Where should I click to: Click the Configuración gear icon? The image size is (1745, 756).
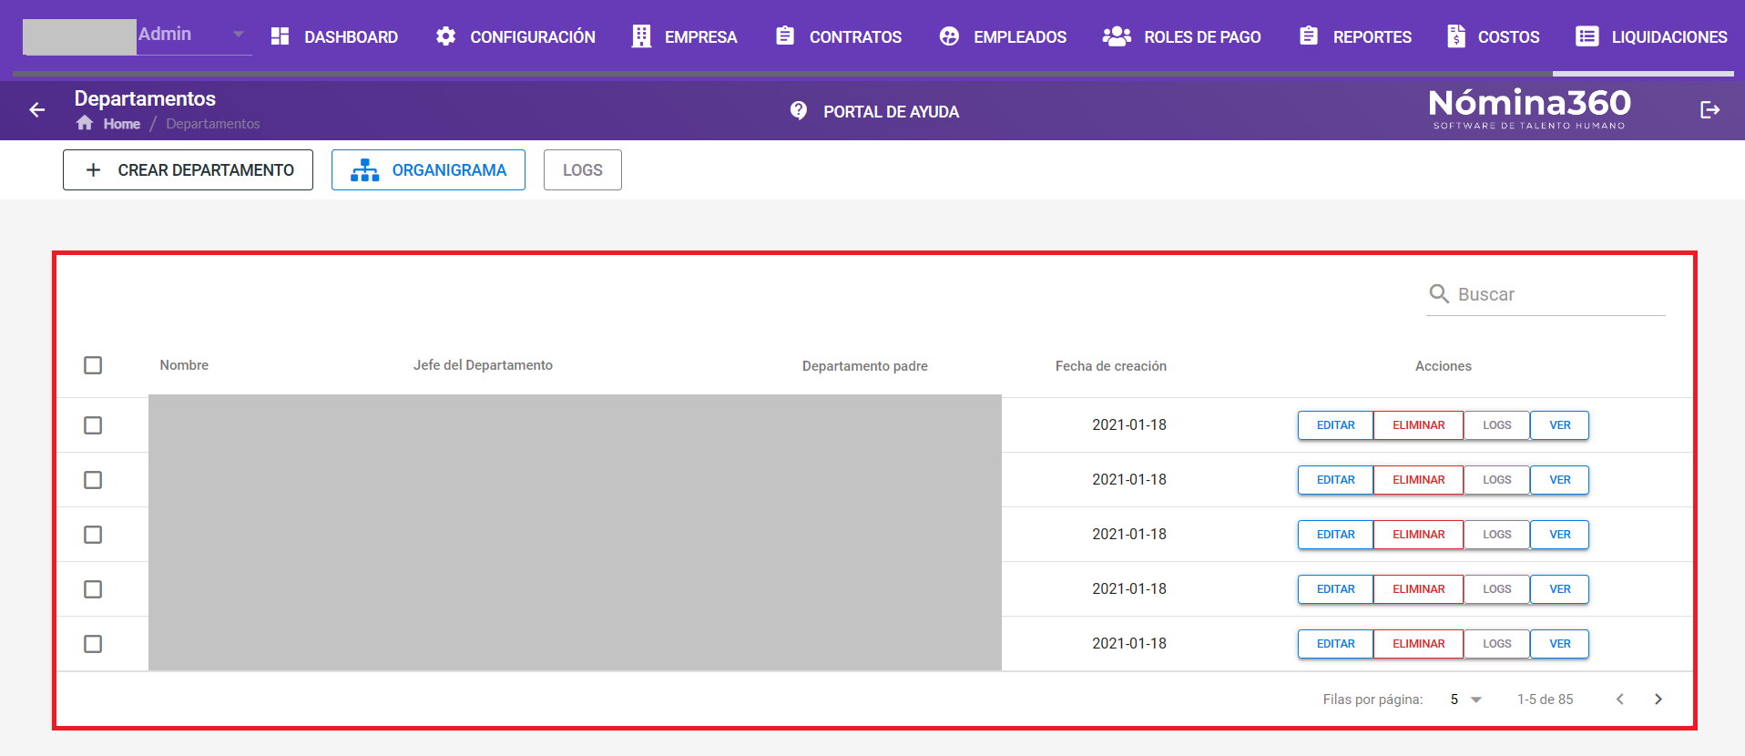pos(445,36)
